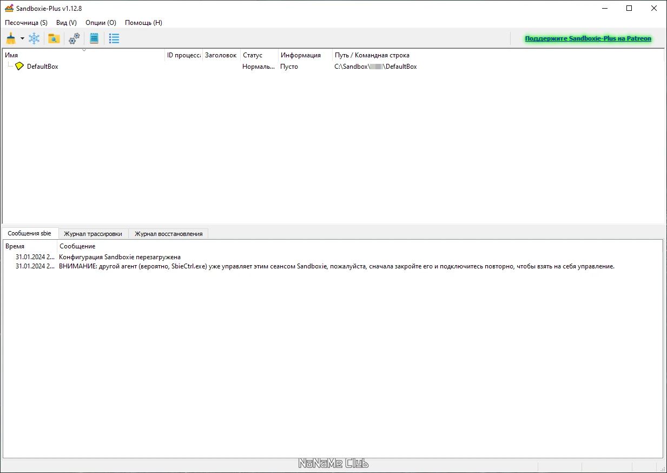
Task: Select the ВНИМАНИЕ другой агент warning message
Action: 336,266
